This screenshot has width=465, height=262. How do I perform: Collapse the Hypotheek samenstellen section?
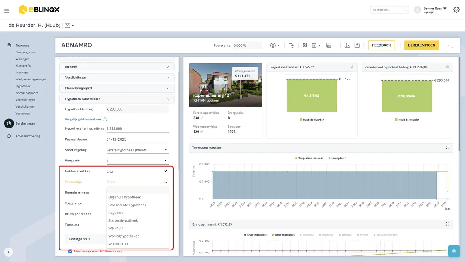[x=117, y=99]
